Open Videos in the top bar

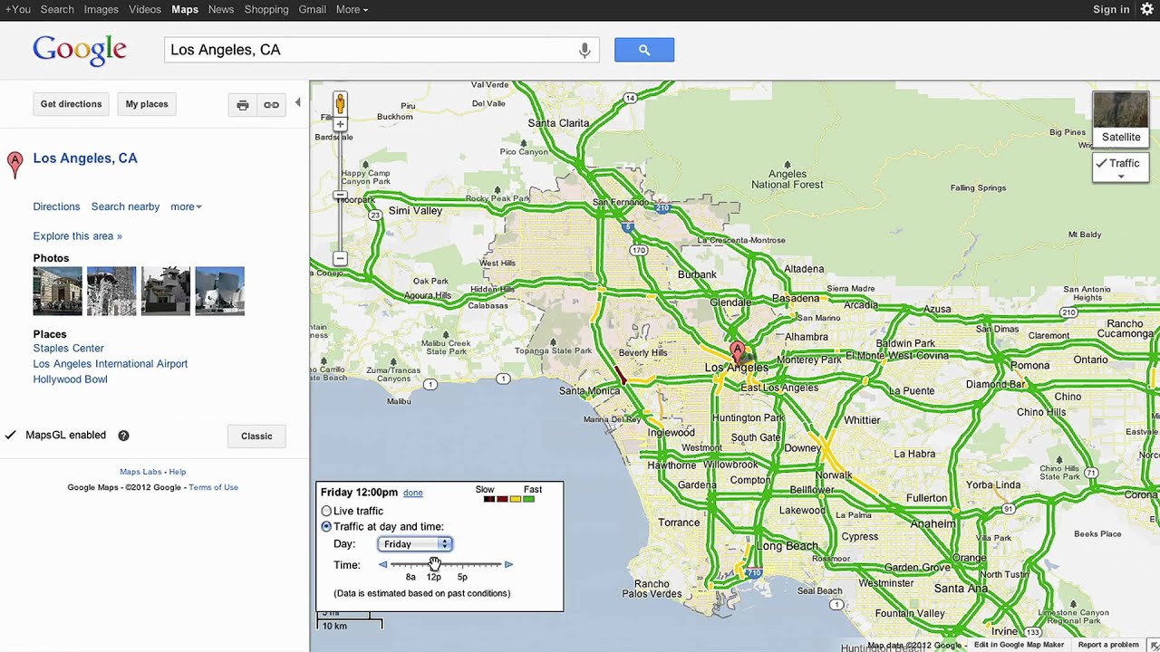[145, 9]
